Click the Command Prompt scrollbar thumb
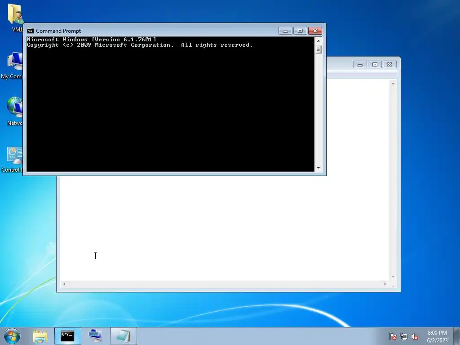 pyautogui.click(x=318, y=49)
